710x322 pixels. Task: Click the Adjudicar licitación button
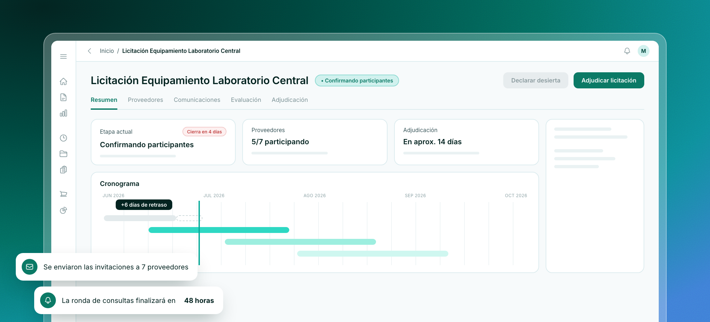click(x=609, y=80)
